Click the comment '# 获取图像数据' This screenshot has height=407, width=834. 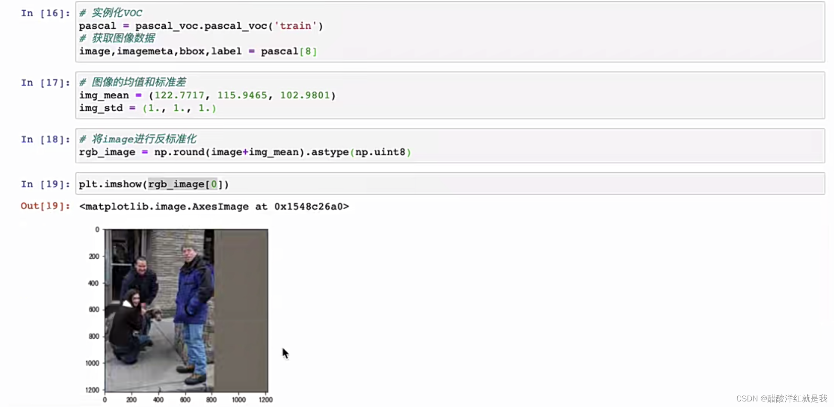(117, 38)
